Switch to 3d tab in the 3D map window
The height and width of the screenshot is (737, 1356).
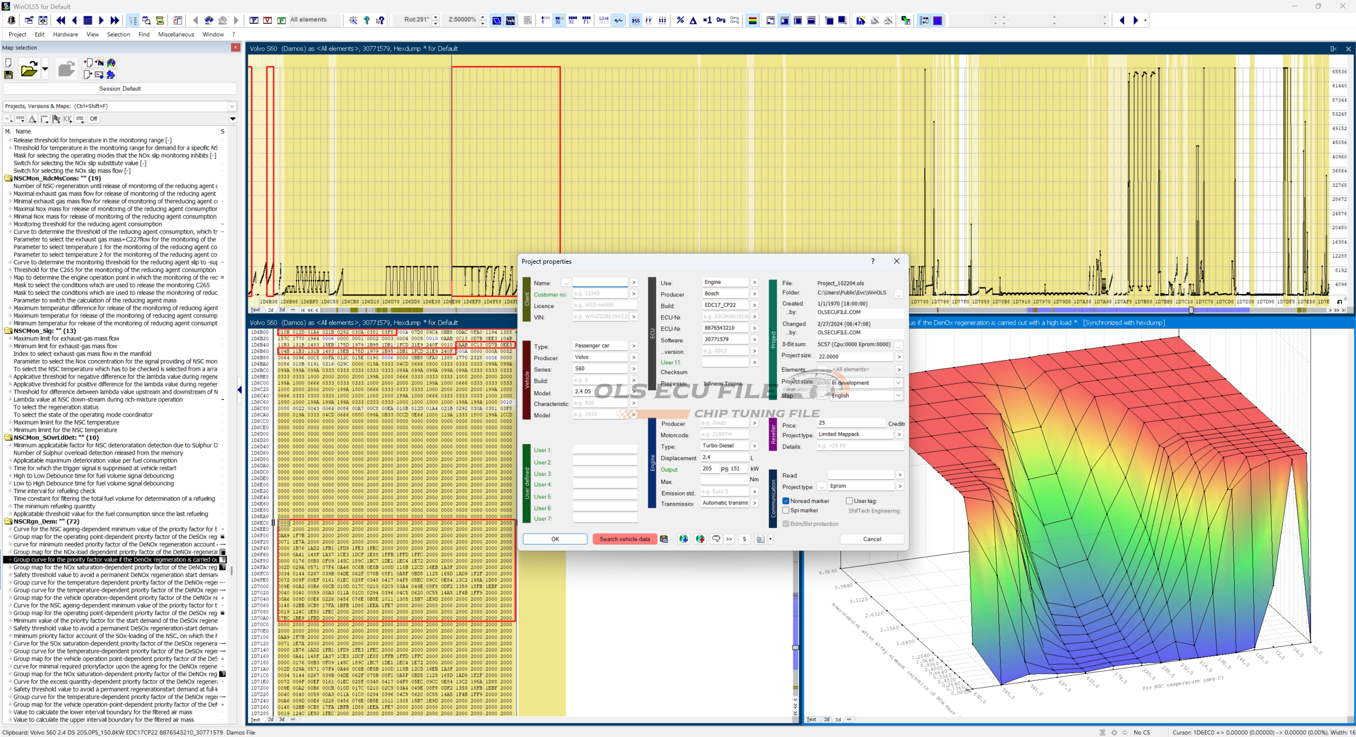(x=838, y=720)
